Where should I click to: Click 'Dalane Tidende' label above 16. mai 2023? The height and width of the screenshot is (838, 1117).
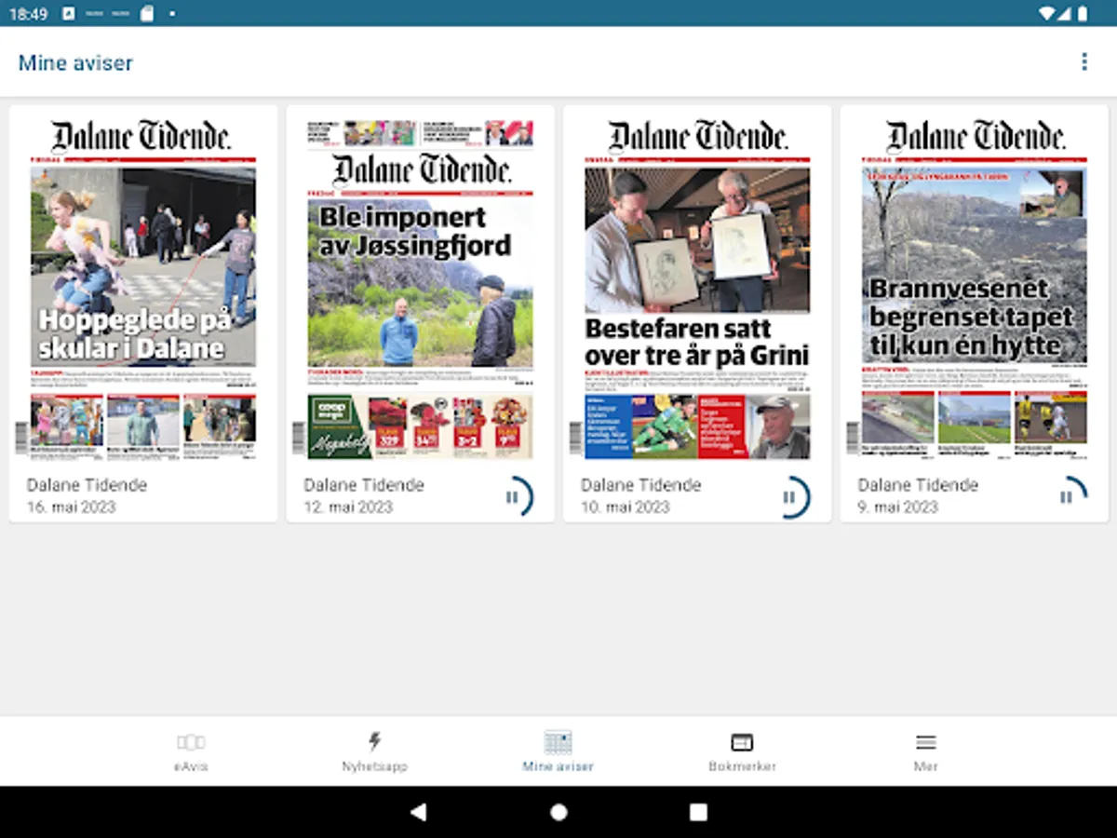click(x=87, y=485)
